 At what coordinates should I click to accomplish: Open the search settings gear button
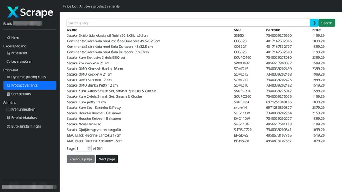(x=314, y=23)
